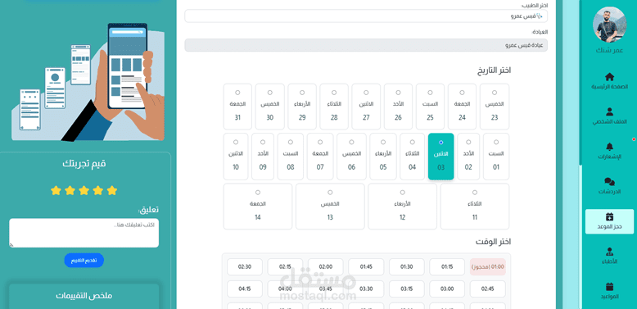Viewport: 637px width, 309px height.
Task: Choose the date card for day 05
Action: [x=383, y=157]
